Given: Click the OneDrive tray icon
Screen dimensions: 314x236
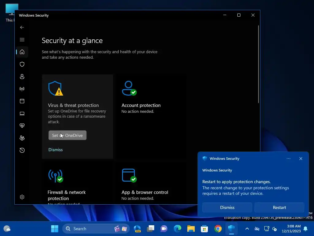Looking at the screenshot, I should pos(257,229).
